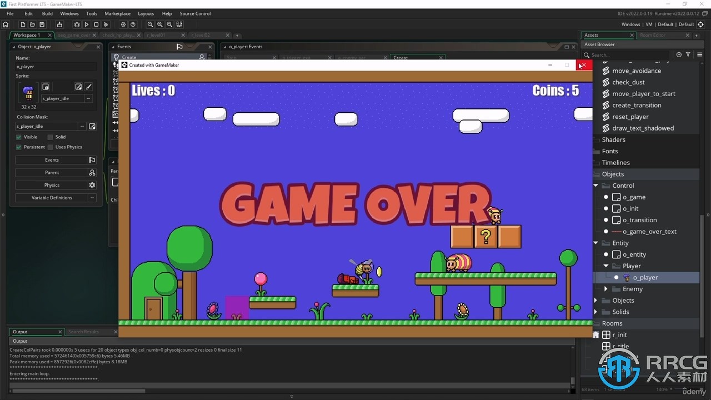Disable the Persistent checkbox
This screenshot has width=711, height=400.
[19, 147]
